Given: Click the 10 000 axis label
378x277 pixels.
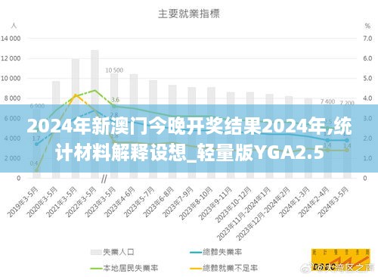Looking at the screenshot, I should click(x=11, y=79).
